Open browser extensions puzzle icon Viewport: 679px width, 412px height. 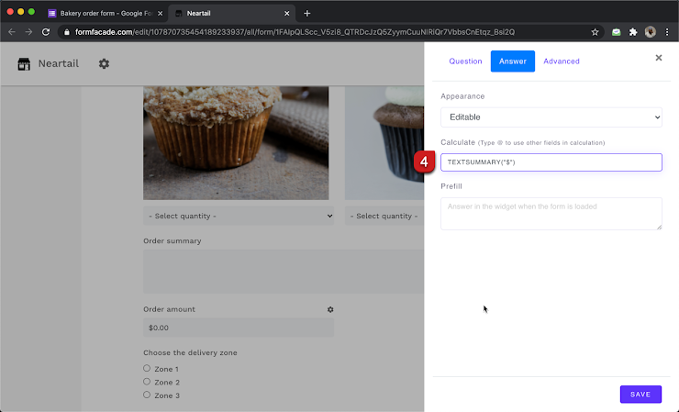[x=633, y=32]
